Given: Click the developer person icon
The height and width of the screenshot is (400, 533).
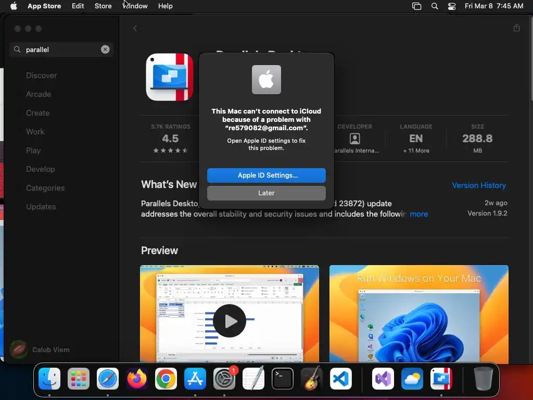Looking at the screenshot, I should click(x=354, y=139).
